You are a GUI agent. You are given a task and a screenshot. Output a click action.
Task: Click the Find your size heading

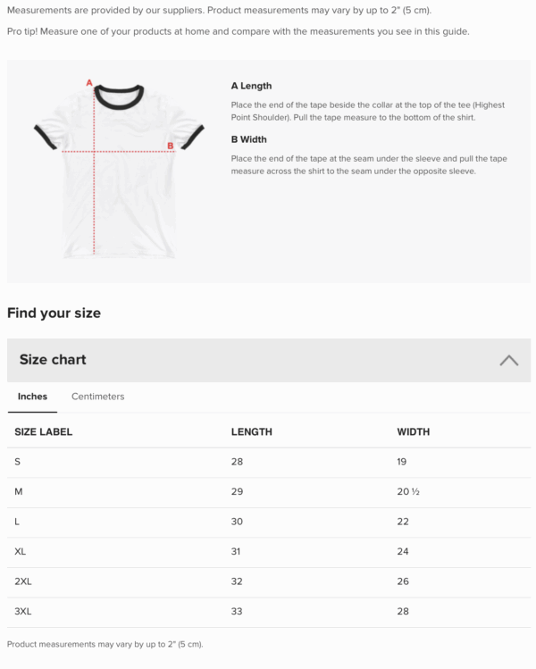point(54,314)
